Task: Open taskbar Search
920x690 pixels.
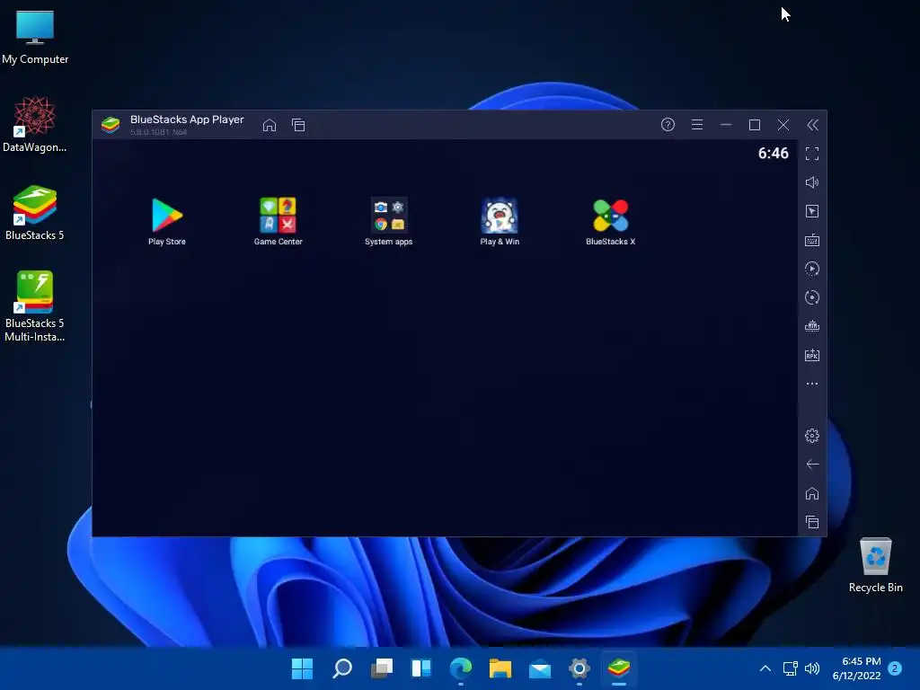Action: [x=342, y=668]
